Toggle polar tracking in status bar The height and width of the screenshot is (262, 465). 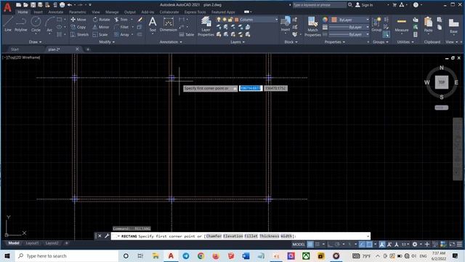click(x=337, y=245)
